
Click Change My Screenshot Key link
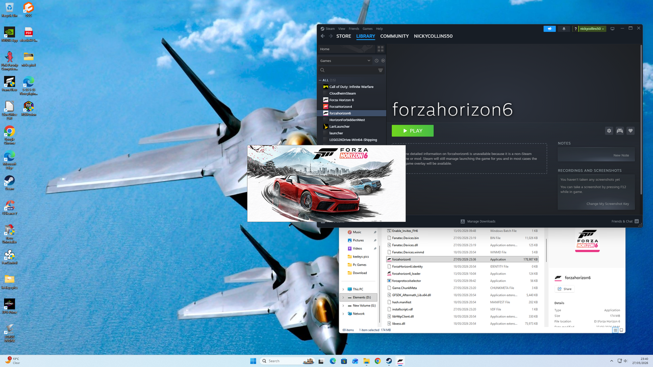coord(608,204)
